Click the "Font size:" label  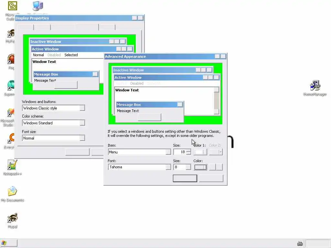point(29,132)
